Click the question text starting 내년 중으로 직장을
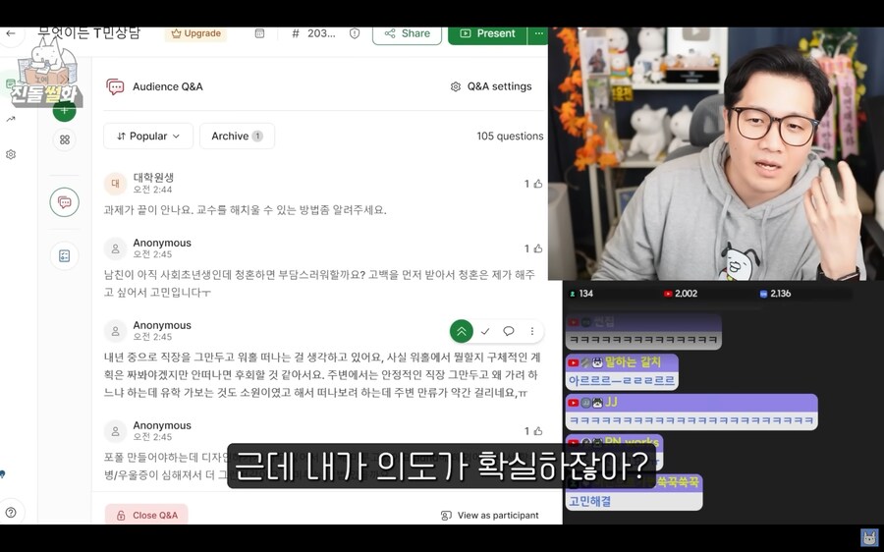This screenshot has width=884, height=552. (322, 375)
